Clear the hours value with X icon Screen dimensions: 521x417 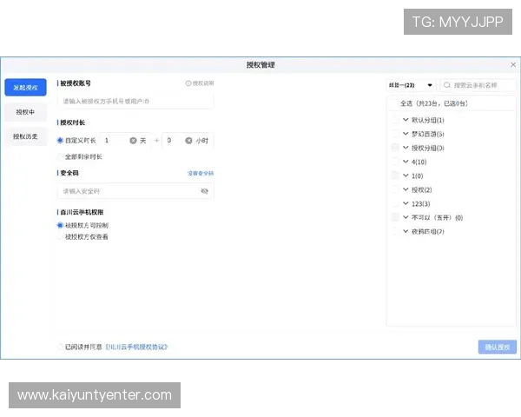pos(188,141)
